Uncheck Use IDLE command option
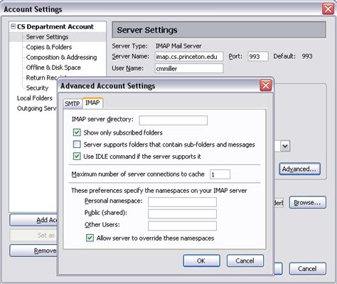Image resolution: width=337 pixels, height=284 pixels. pyautogui.click(x=77, y=157)
